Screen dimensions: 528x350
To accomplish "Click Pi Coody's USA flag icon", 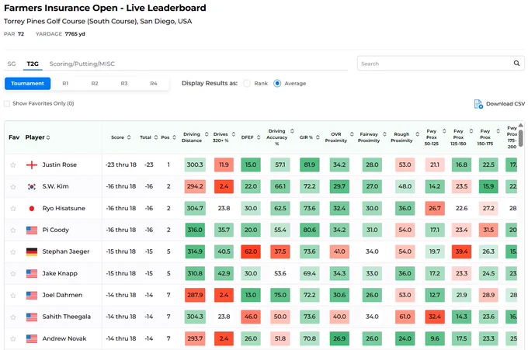I will coord(32,230).
